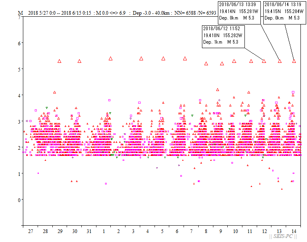Click the 'M' axis title at top left
Image resolution: width=307 pixels, height=242 pixels.
pos(20,13)
